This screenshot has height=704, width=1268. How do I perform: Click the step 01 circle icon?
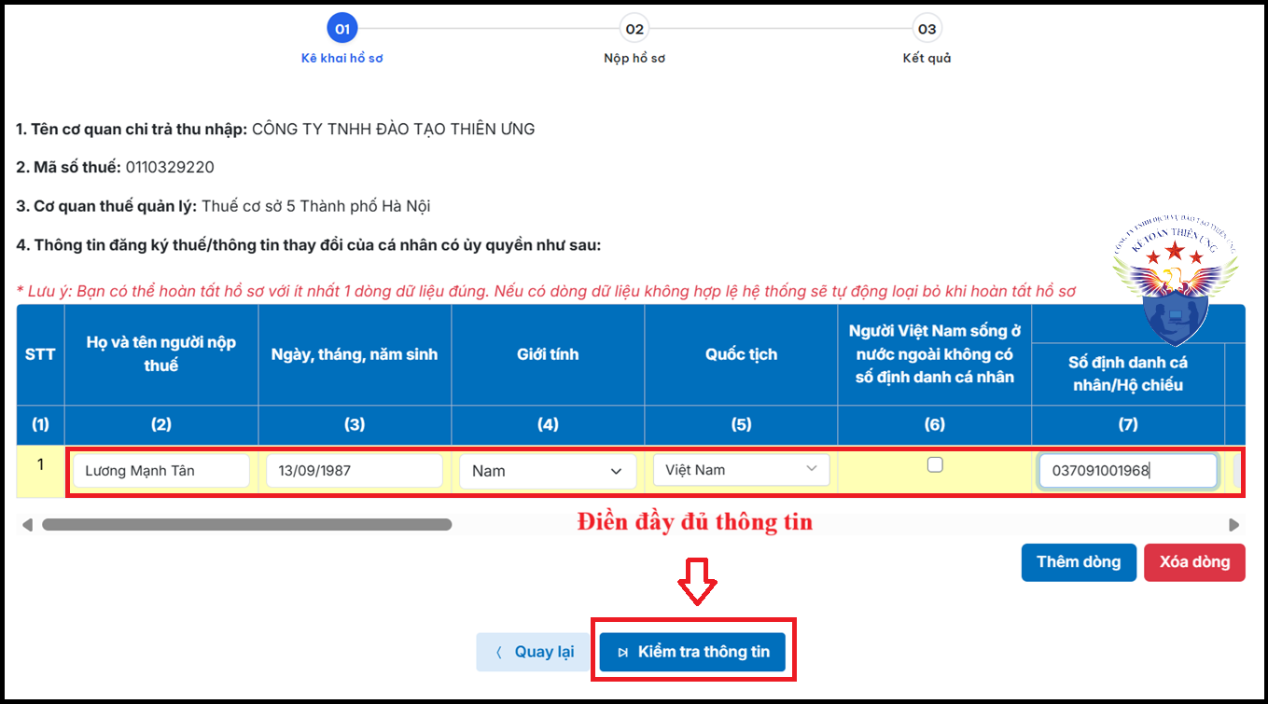click(x=341, y=28)
